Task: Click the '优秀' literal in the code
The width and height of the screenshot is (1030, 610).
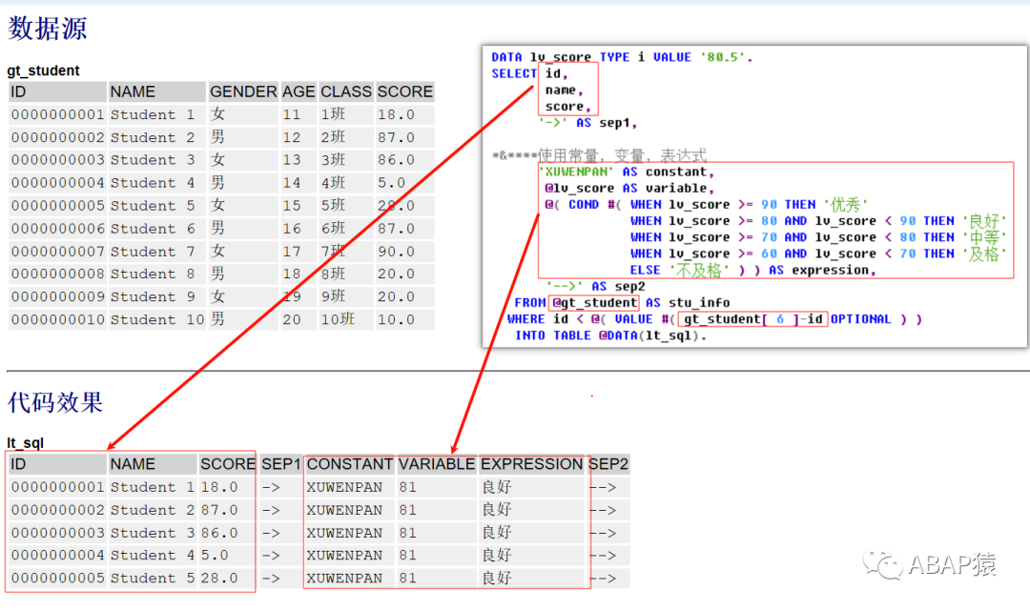Action: (x=845, y=205)
